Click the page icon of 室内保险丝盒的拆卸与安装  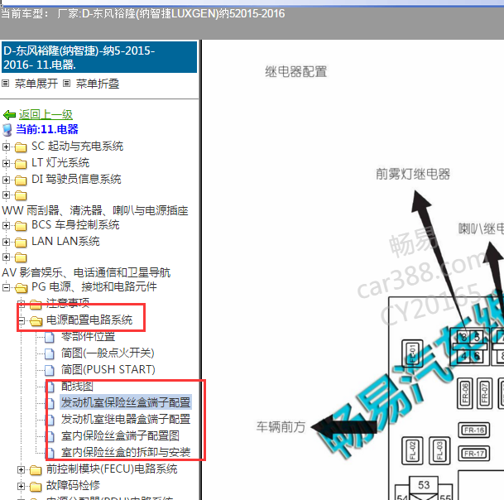(50, 453)
